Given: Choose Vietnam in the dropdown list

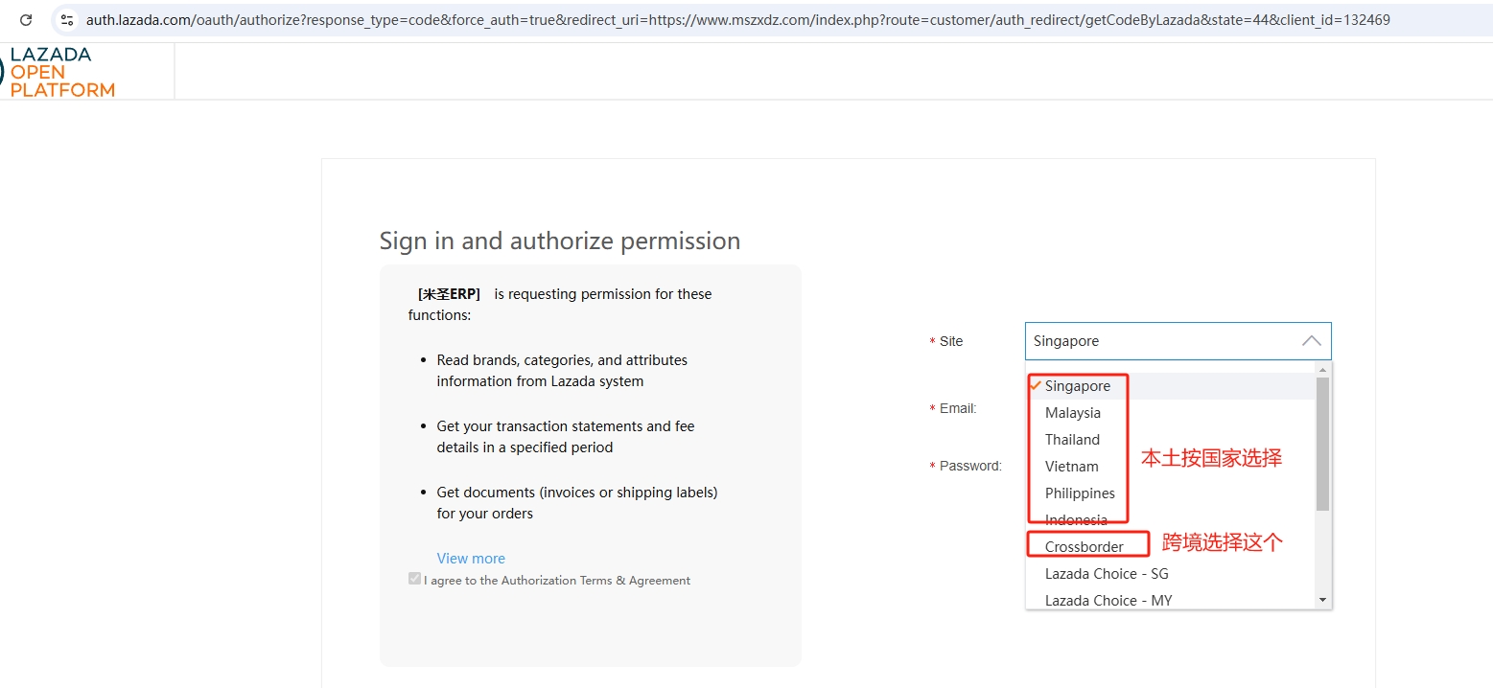Looking at the screenshot, I should click(1071, 467).
